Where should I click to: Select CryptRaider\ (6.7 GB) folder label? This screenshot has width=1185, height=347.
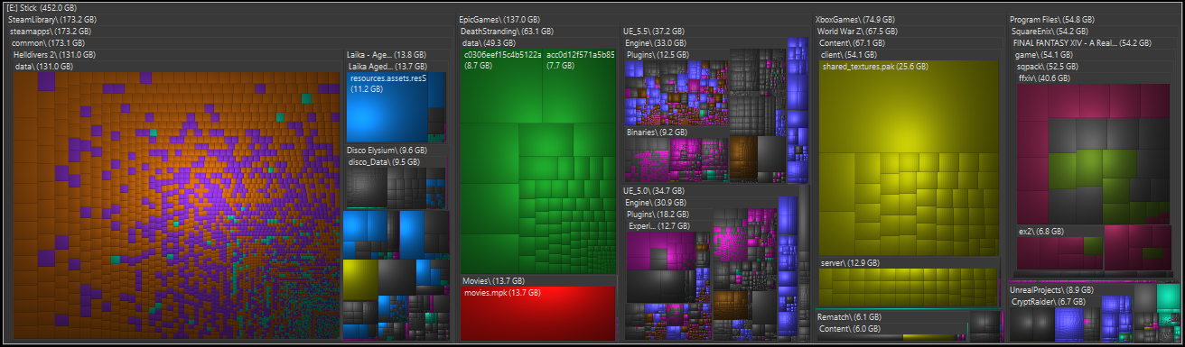[x=1049, y=302]
